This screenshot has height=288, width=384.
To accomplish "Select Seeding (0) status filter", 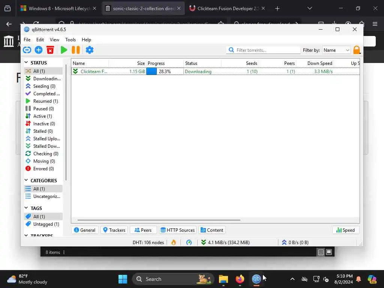I will 43,86.
